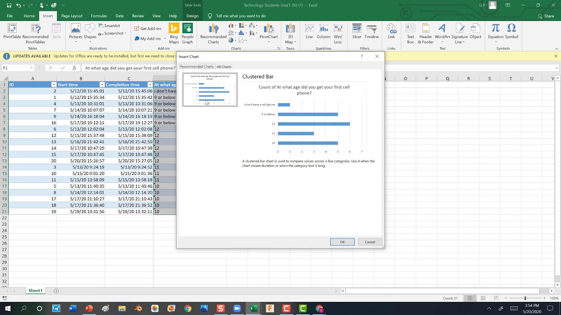Adjust the zoom slider in status bar
Screen dimensions: 561x315
525,298
